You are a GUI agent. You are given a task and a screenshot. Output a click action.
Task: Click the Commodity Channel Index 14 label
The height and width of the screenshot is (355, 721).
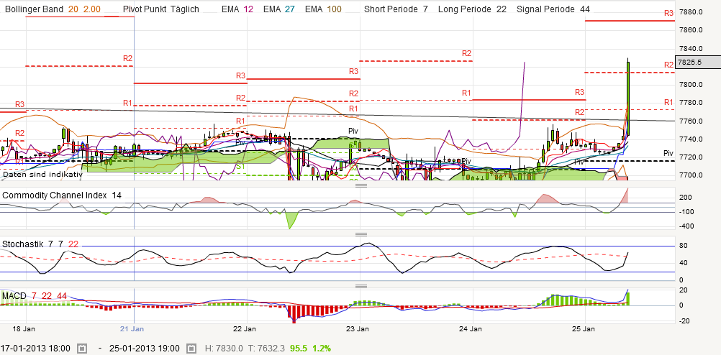point(62,195)
